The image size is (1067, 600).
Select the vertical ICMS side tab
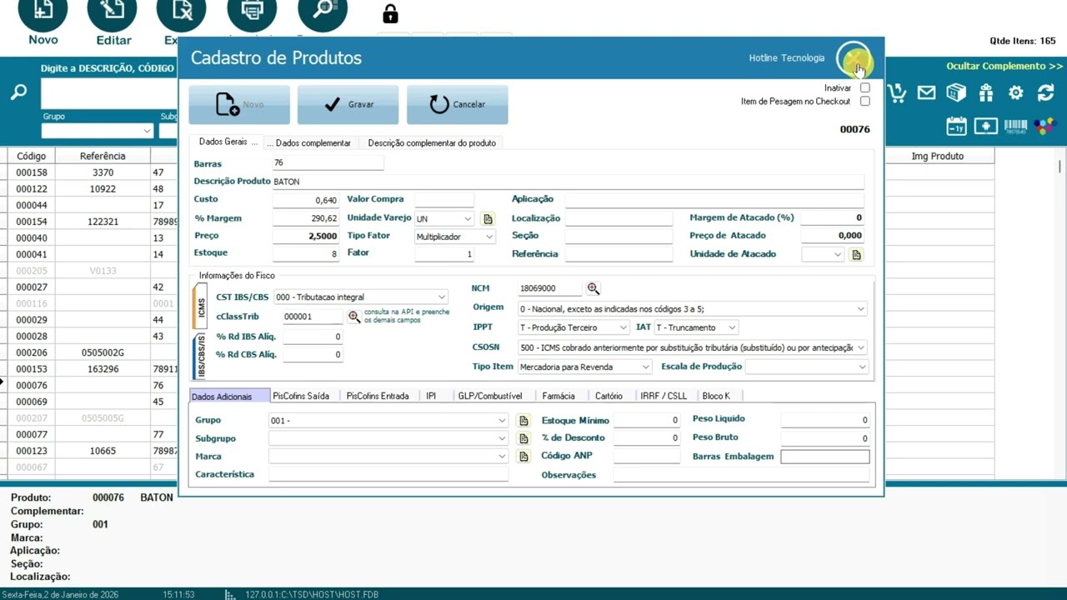point(200,307)
